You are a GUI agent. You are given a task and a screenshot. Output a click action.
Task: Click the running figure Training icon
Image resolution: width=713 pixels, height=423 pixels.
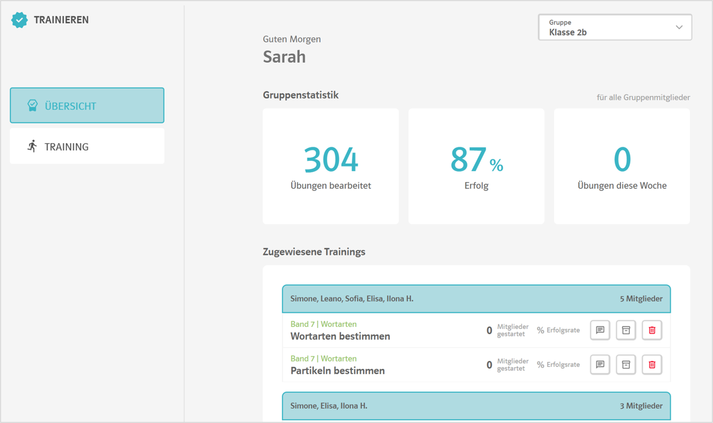point(32,146)
